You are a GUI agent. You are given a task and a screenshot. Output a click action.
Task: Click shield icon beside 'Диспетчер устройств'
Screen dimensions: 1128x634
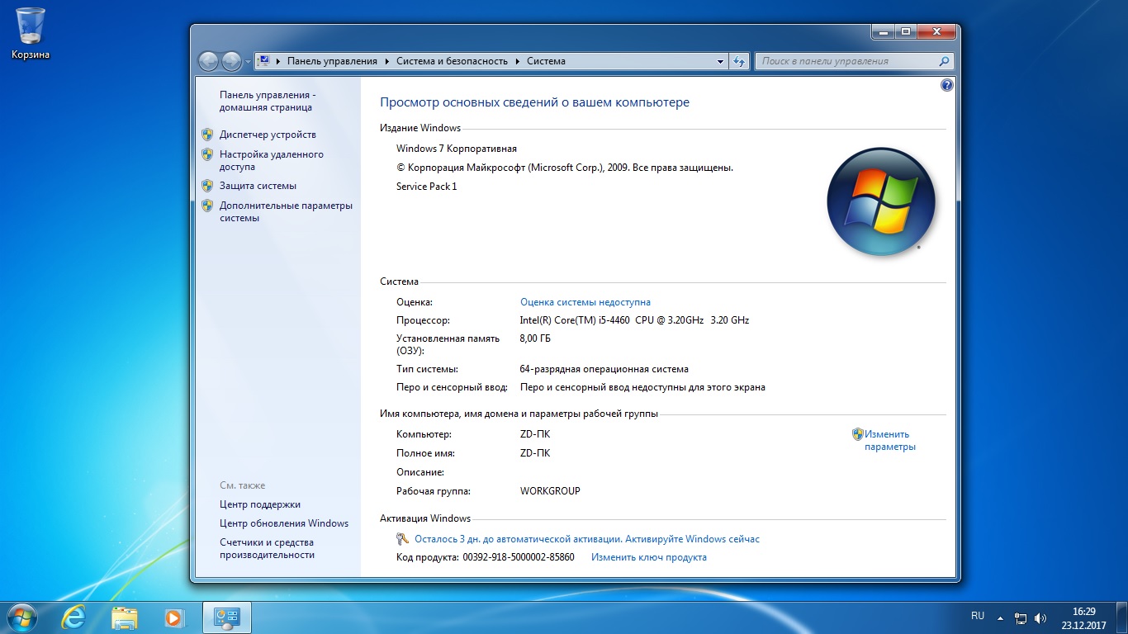point(207,134)
